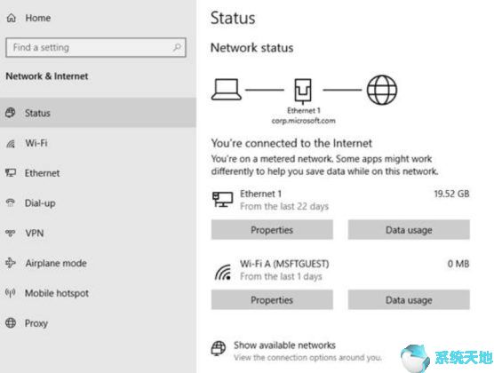Click the Dial-up phone icon
494x373 pixels.
[11, 202]
